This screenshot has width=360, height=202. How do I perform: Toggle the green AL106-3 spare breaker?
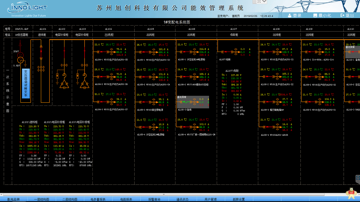click(186, 102)
